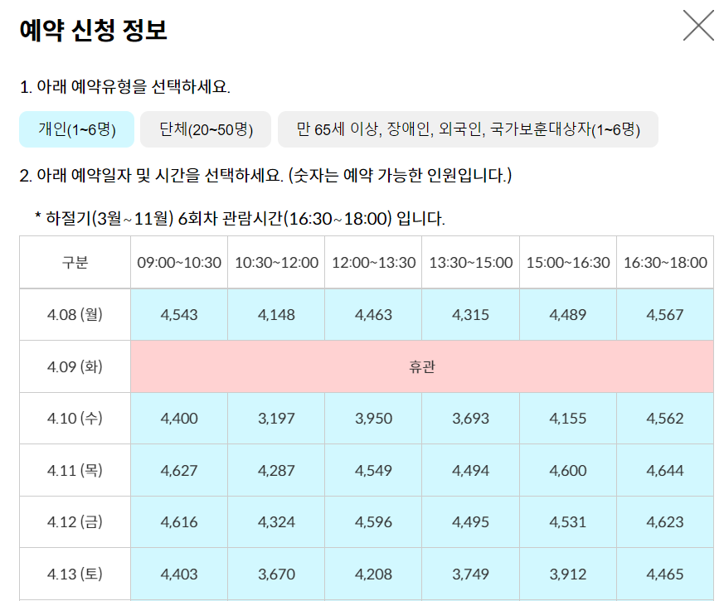
Task: Choose 4.13 (토) 13:30~15:00 slot
Action: coord(469,574)
